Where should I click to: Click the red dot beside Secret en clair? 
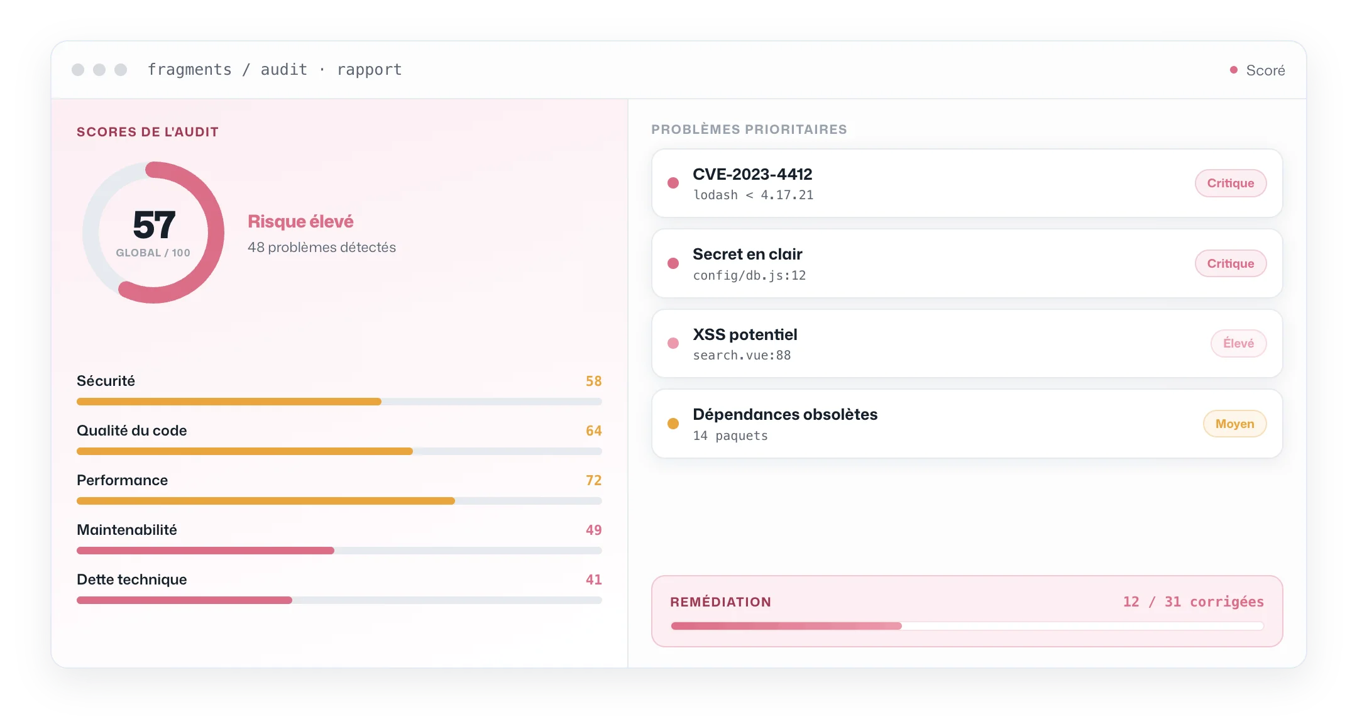673,263
